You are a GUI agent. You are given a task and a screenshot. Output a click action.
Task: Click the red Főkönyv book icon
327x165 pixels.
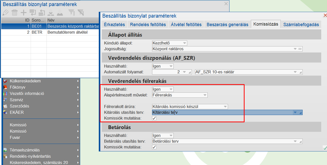pos(5,87)
